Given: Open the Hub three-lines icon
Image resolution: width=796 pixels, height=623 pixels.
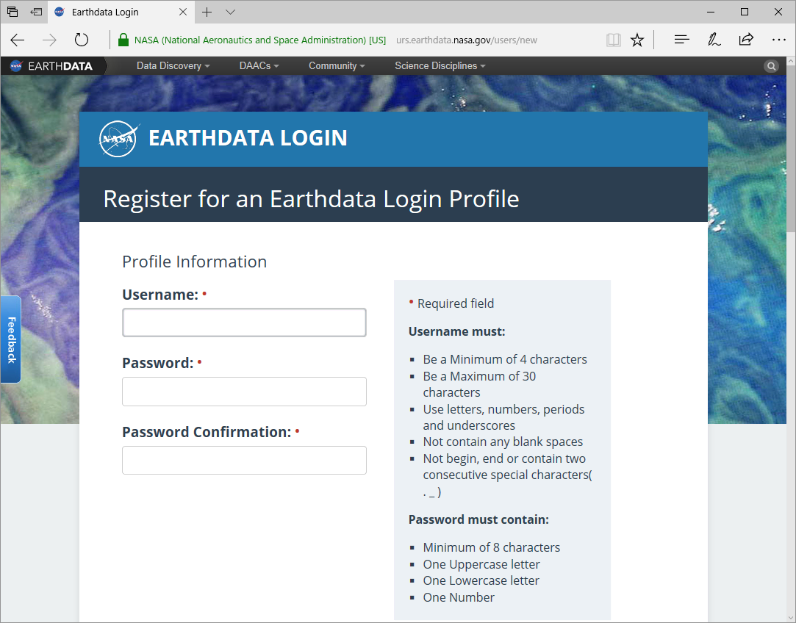Looking at the screenshot, I should (681, 40).
